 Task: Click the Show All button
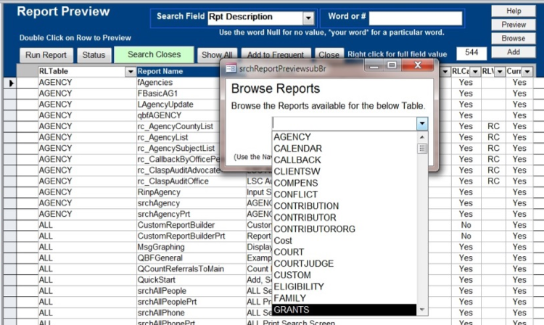[217, 55]
